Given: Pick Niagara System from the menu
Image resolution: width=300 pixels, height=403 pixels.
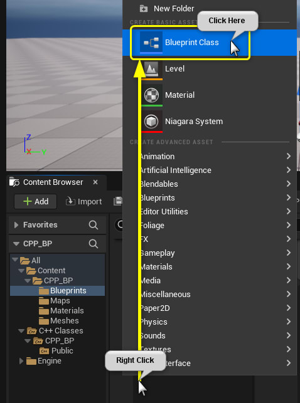Looking at the screenshot, I should point(209,122).
